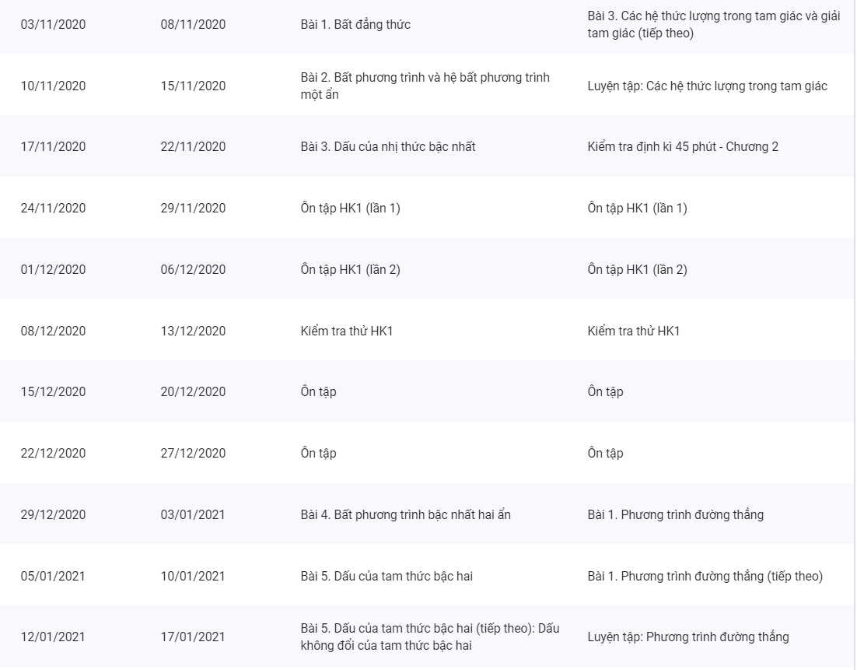Viewport: 857px width, 670px height.
Task: Select the 22/11/2020 end date
Action: tap(193, 146)
